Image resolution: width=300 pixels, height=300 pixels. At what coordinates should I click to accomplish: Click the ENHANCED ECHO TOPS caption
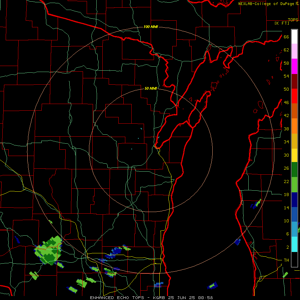tap(117, 298)
